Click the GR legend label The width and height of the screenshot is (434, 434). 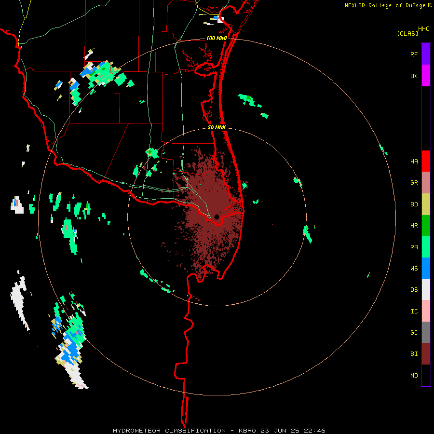click(414, 183)
